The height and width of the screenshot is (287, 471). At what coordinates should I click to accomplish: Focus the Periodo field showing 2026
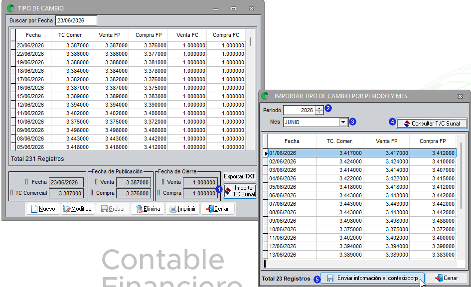(300, 110)
